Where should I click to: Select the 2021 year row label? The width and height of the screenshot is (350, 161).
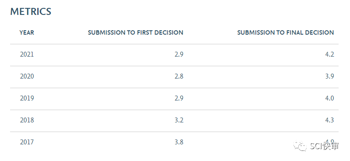(x=27, y=54)
